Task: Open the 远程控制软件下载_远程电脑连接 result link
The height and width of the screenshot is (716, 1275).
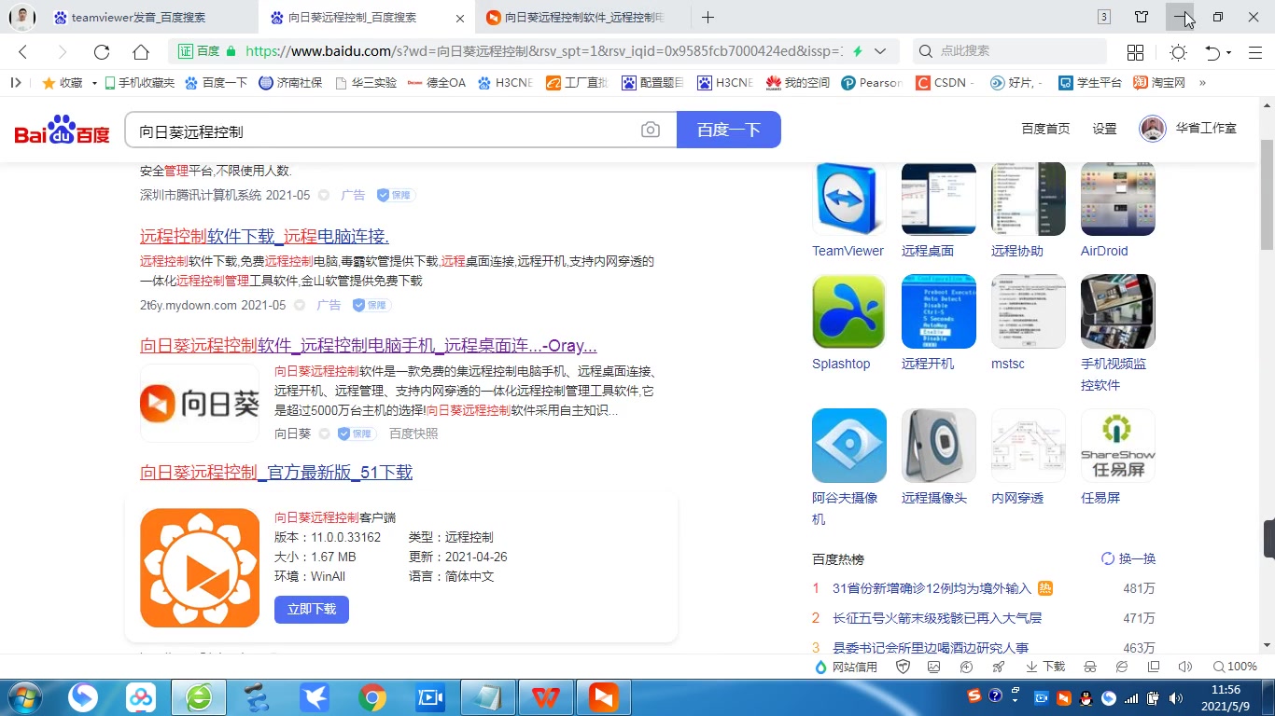Action: 264,236
